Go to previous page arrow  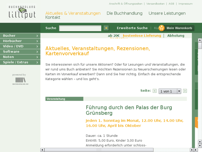[154, 91]
